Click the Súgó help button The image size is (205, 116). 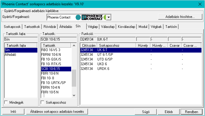[146, 112]
